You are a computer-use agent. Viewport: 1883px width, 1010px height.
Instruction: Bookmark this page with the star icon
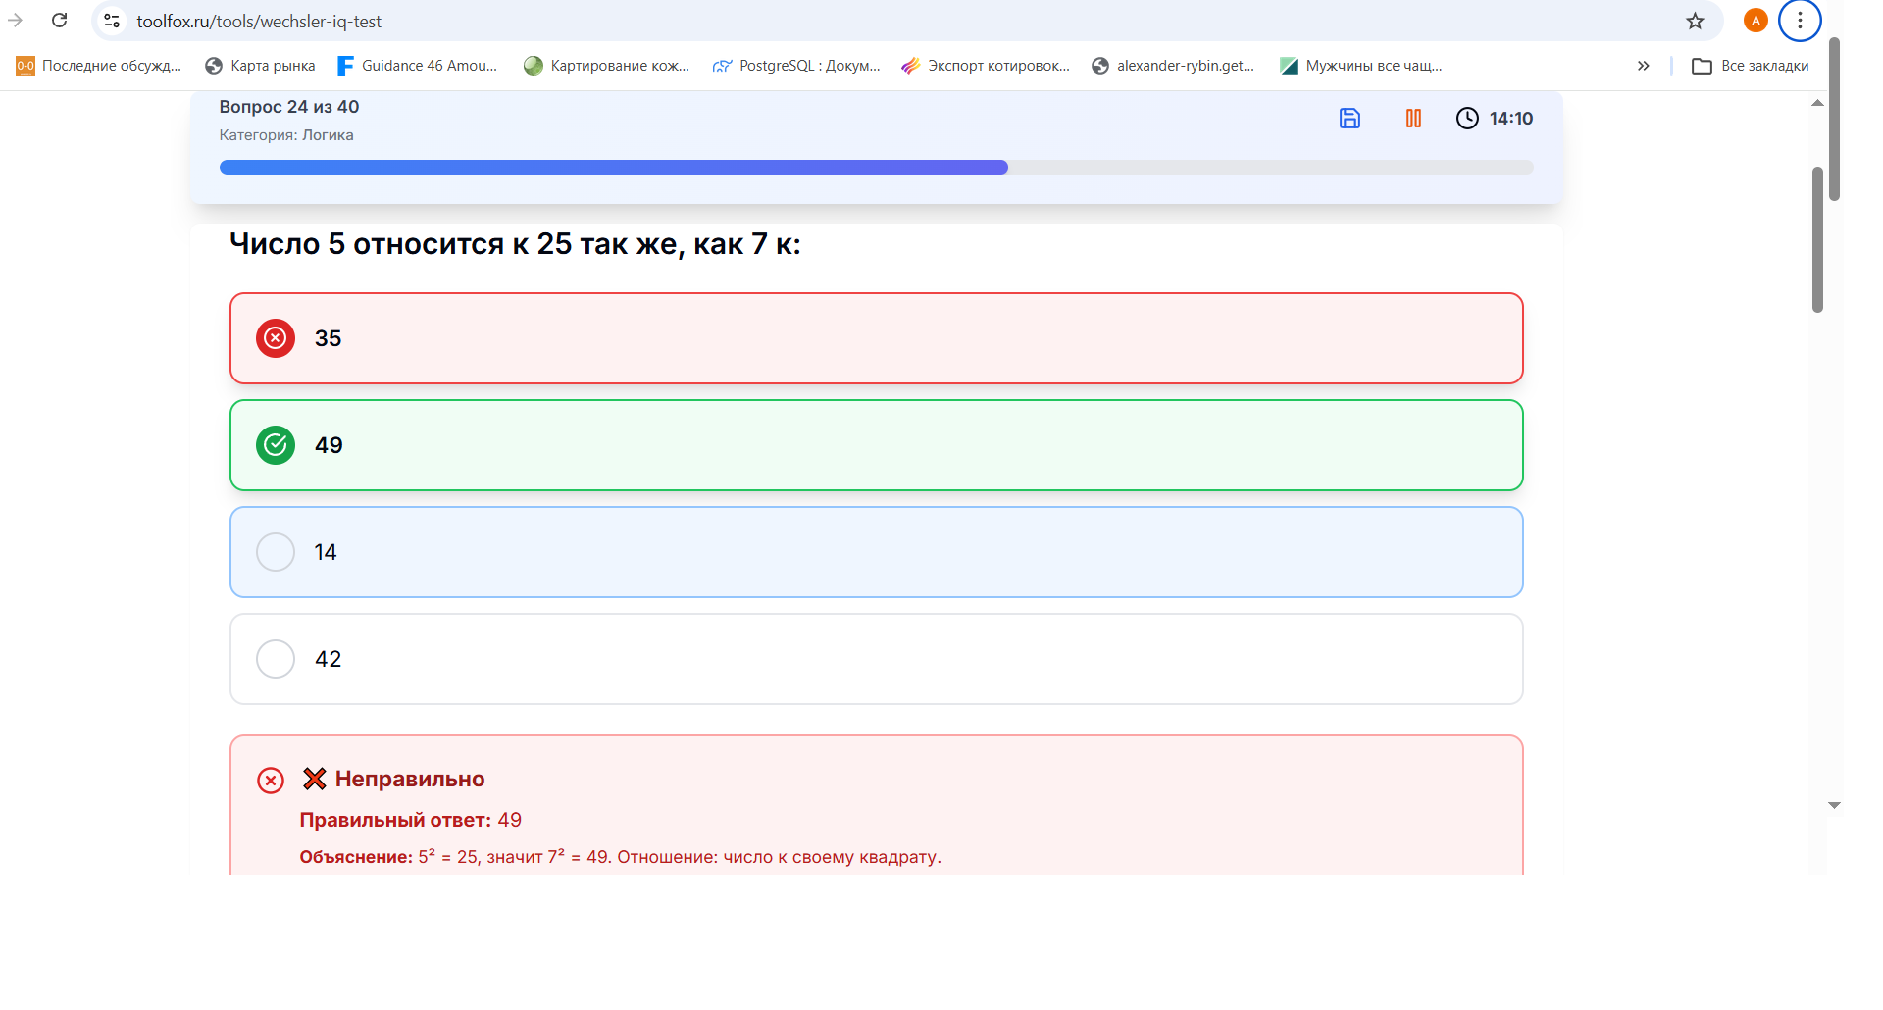click(1695, 21)
